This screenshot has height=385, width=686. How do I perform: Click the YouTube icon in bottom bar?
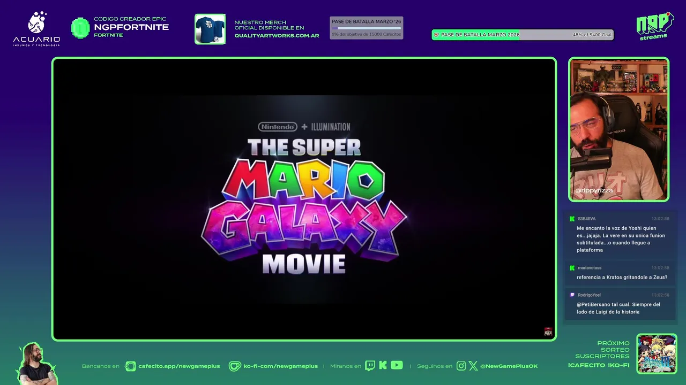(397, 365)
